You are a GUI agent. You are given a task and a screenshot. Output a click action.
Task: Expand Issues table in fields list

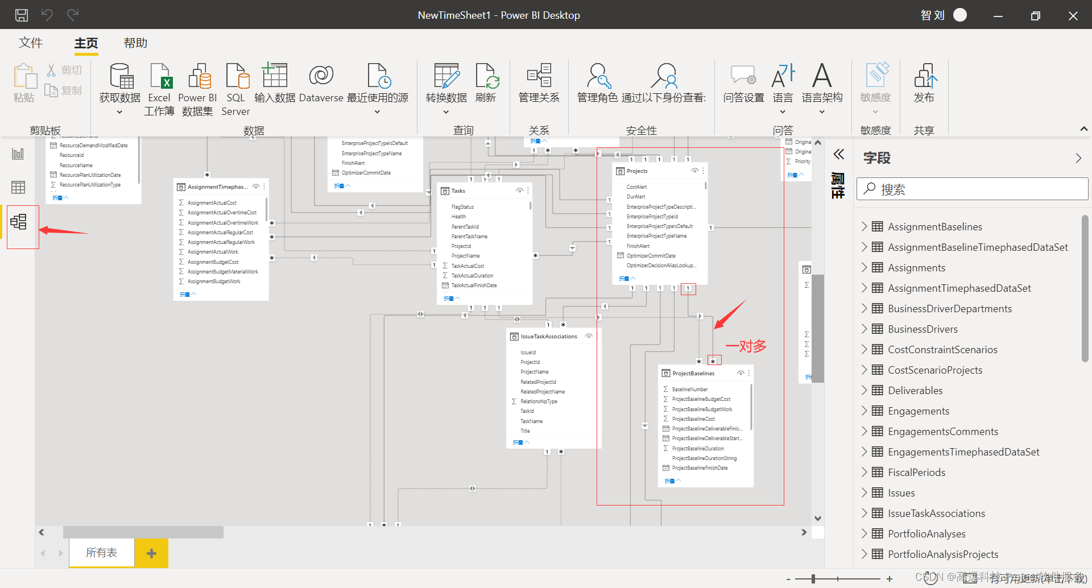(x=864, y=492)
